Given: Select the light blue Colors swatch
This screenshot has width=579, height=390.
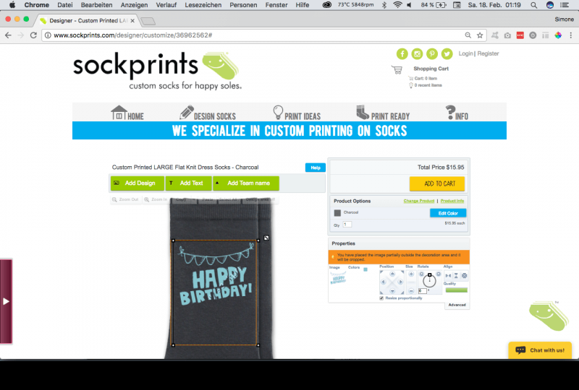Looking at the screenshot, I should click(365, 269).
